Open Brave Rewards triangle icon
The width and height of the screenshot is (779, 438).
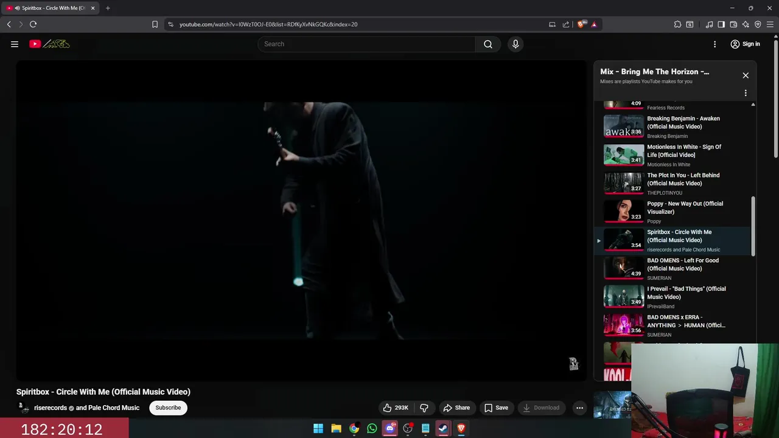coord(594,24)
